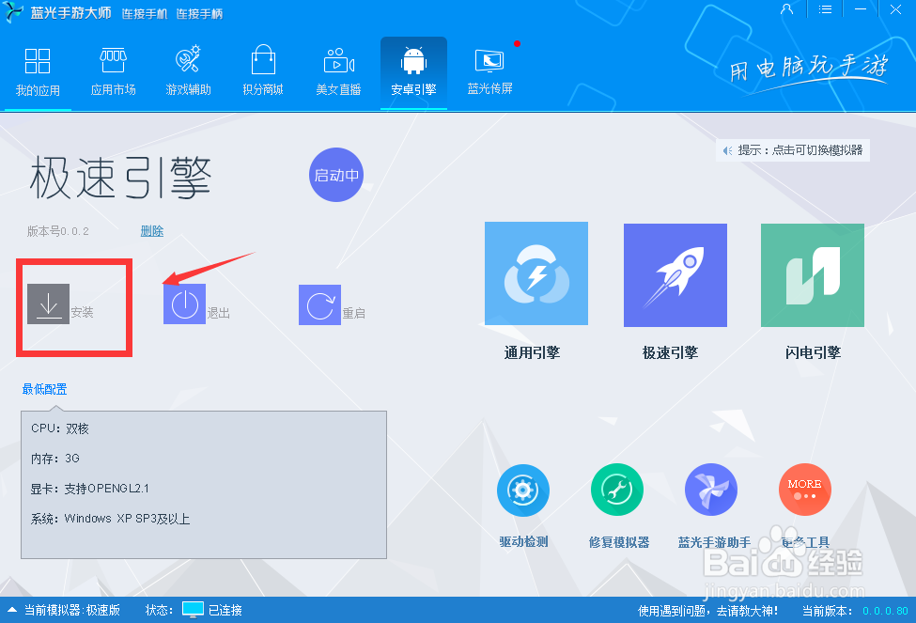Open the 驱动检测 driver detection tool

[522, 490]
